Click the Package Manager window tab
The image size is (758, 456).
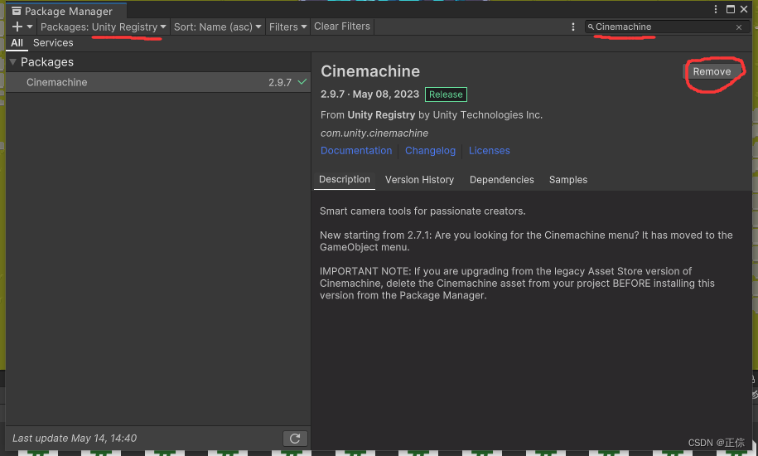[67, 11]
